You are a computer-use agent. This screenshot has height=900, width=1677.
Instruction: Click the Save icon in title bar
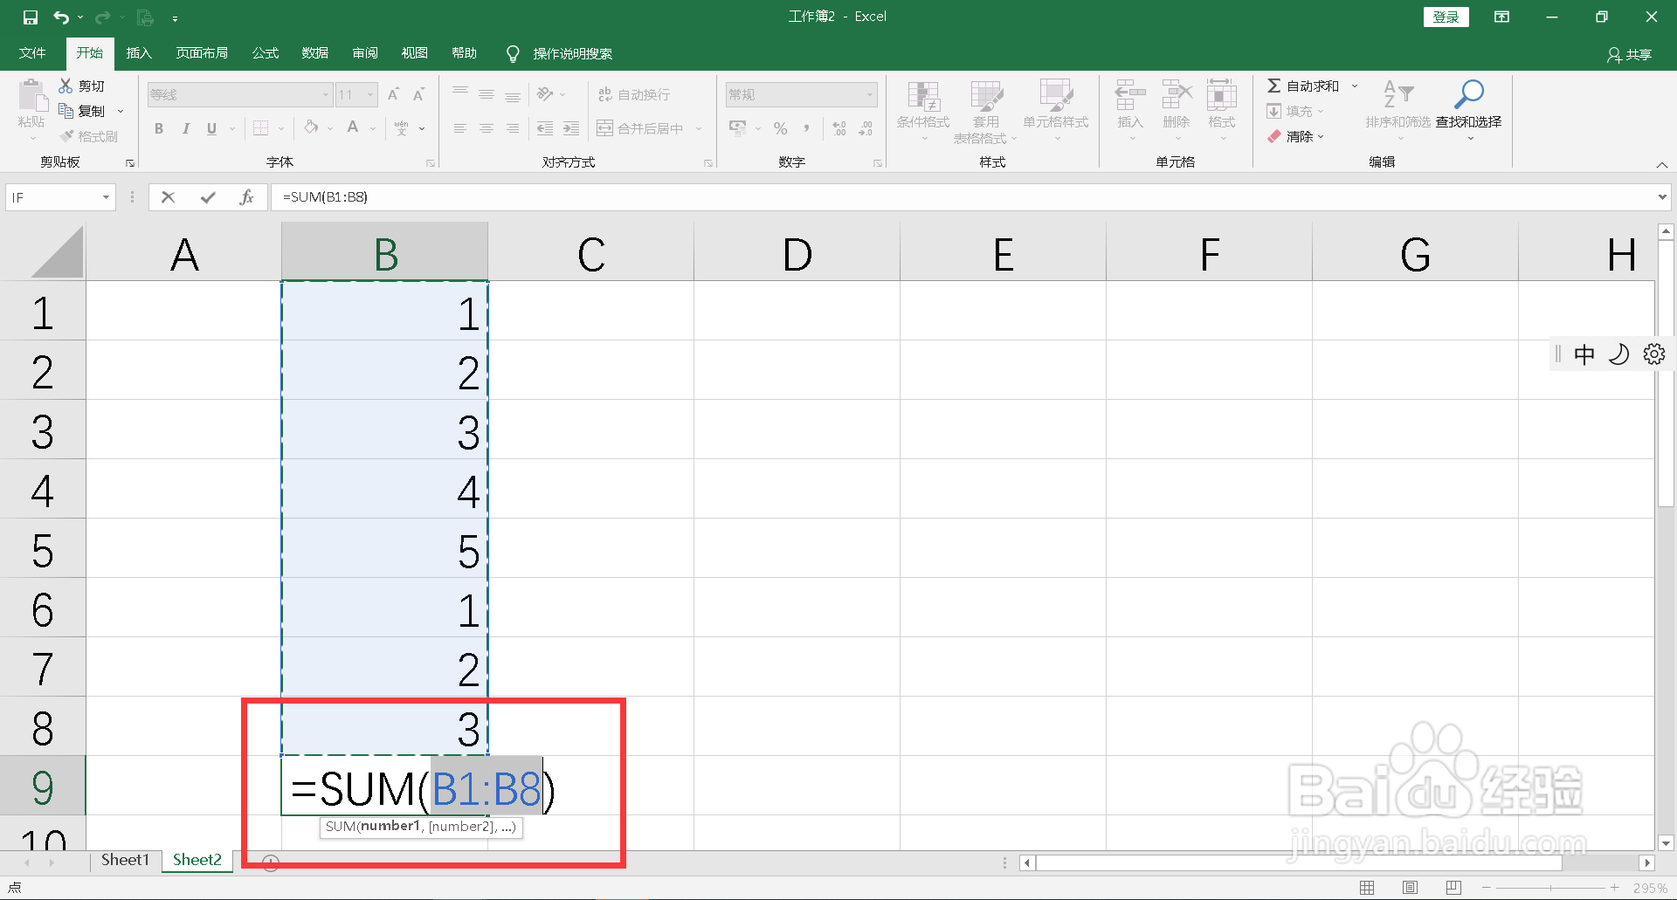pyautogui.click(x=31, y=17)
